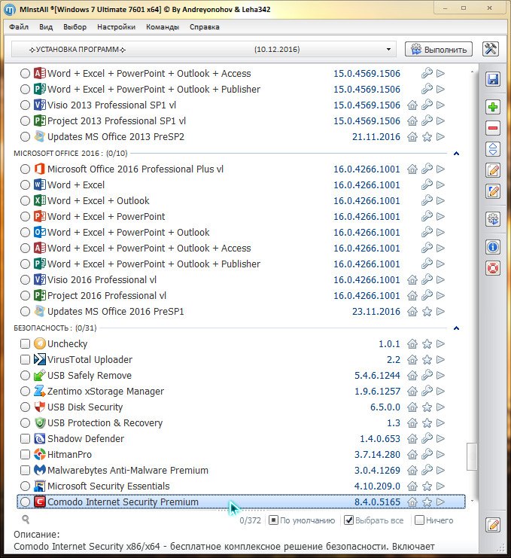Tick the HitmanPro checkbox
The height and width of the screenshot is (558, 511).
pyautogui.click(x=25, y=454)
